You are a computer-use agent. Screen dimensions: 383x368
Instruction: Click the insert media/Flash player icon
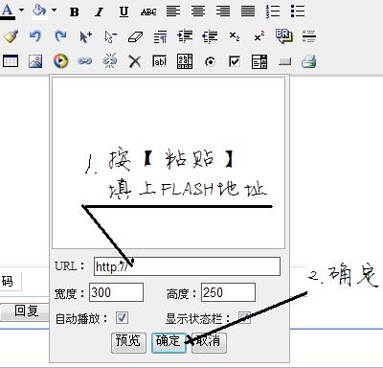60,61
